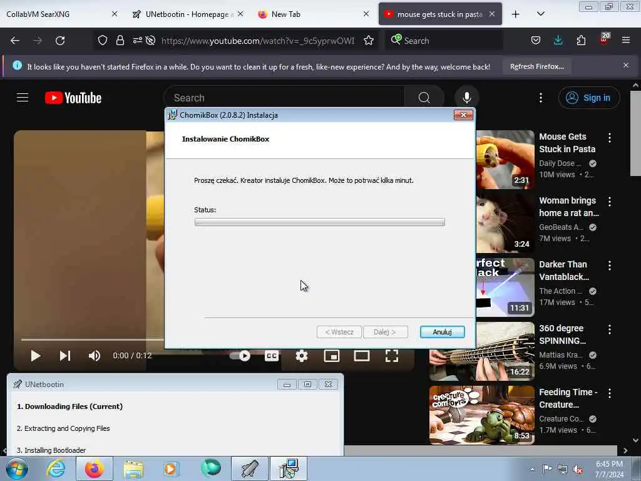Screen dimensions: 641x481
Task: Open options for 360 degree SPINNING video
Action: click(610, 329)
